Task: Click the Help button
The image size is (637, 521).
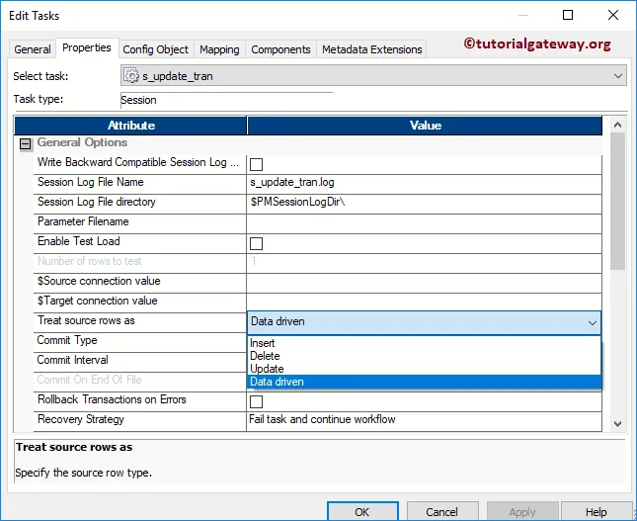Action: (x=597, y=511)
